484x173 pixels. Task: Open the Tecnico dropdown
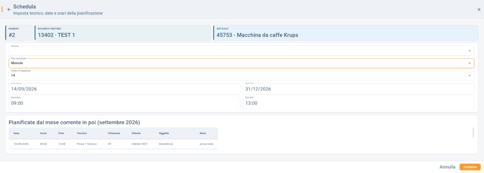click(x=242, y=51)
